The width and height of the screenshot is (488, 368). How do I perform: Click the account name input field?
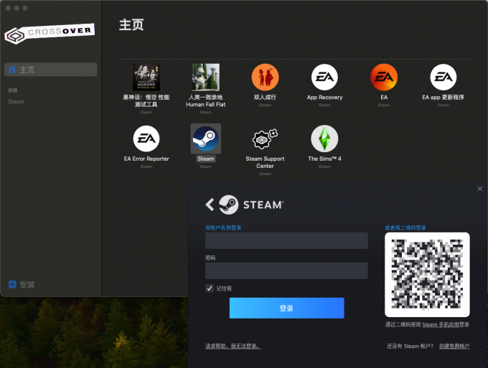(x=286, y=240)
